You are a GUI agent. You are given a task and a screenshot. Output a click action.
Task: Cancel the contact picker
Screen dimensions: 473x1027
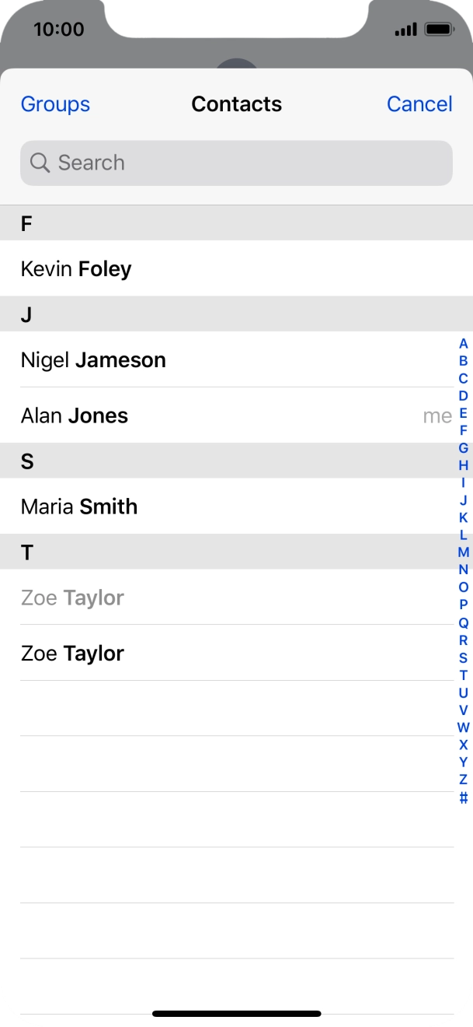[419, 104]
